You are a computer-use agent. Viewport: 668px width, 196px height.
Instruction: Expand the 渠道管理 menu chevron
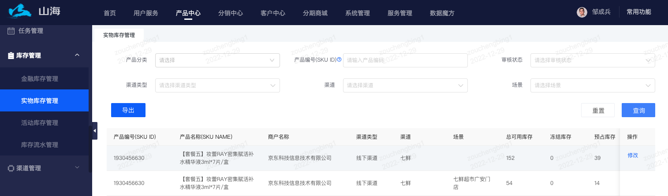tap(77, 167)
